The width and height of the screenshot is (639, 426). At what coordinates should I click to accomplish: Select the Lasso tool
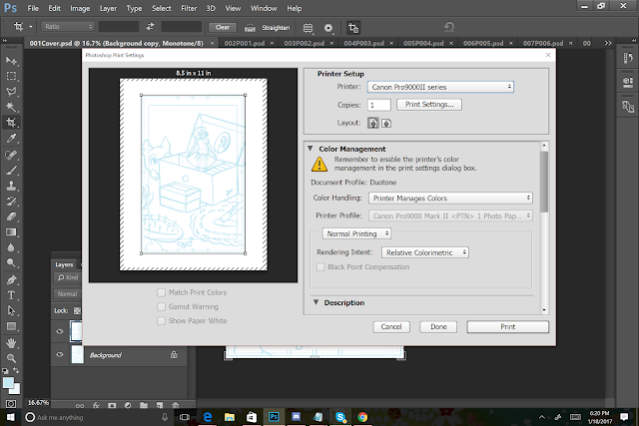tap(11, 91)
